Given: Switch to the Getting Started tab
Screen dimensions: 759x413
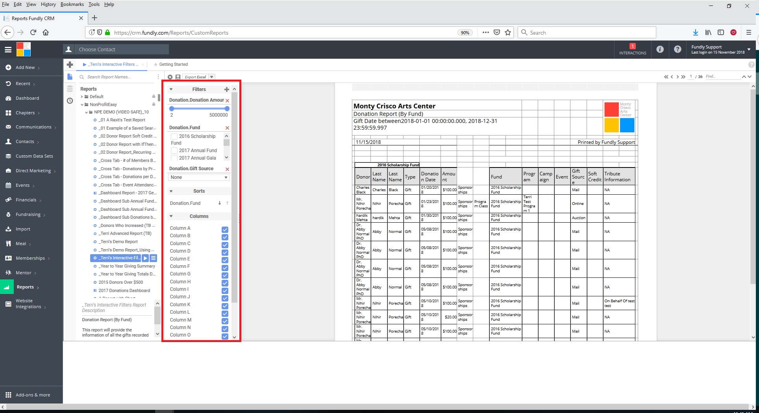Looking at the screenshot, I should click(173, 64).
